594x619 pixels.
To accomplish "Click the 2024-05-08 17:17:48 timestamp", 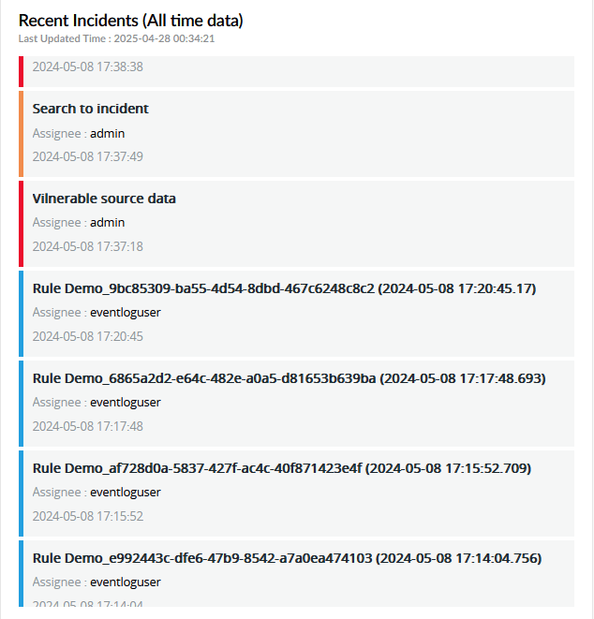I will [x=88, y=426].
